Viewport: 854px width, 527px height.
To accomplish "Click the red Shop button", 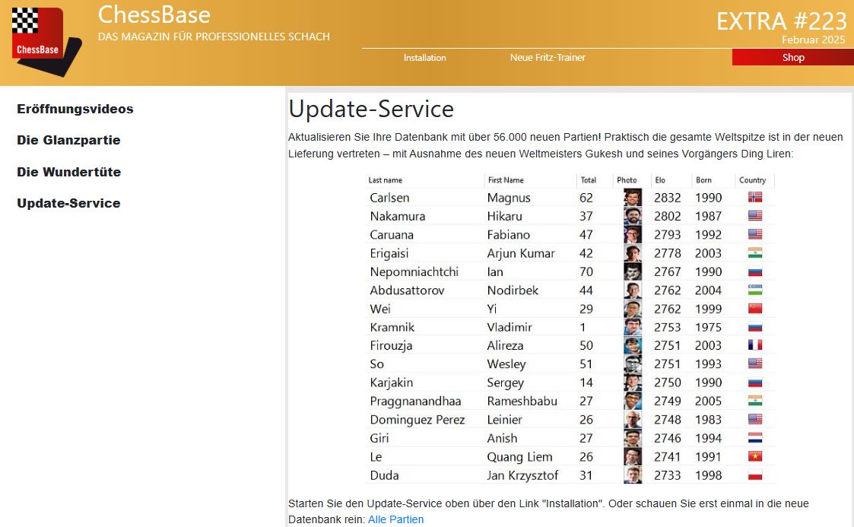I will tap(792, 58).
